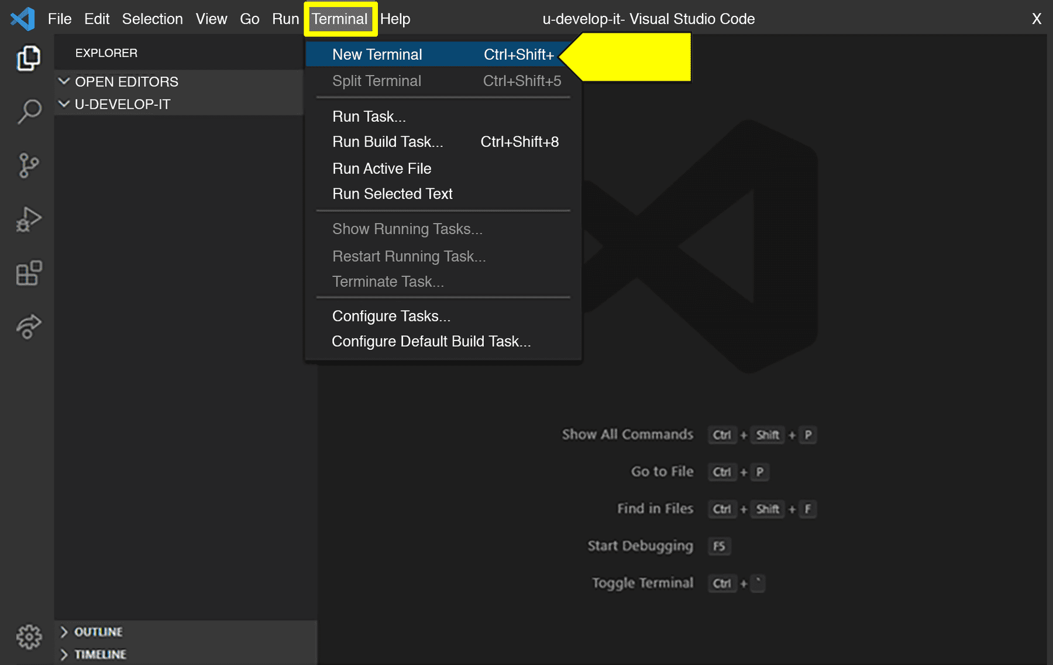Open the View menu
The width and height of the screenshot is (1053, 665).
pyautogui.click(x=211, y=18)
